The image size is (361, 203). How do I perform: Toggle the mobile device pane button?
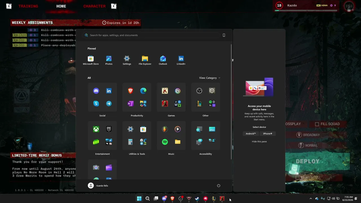224,35
